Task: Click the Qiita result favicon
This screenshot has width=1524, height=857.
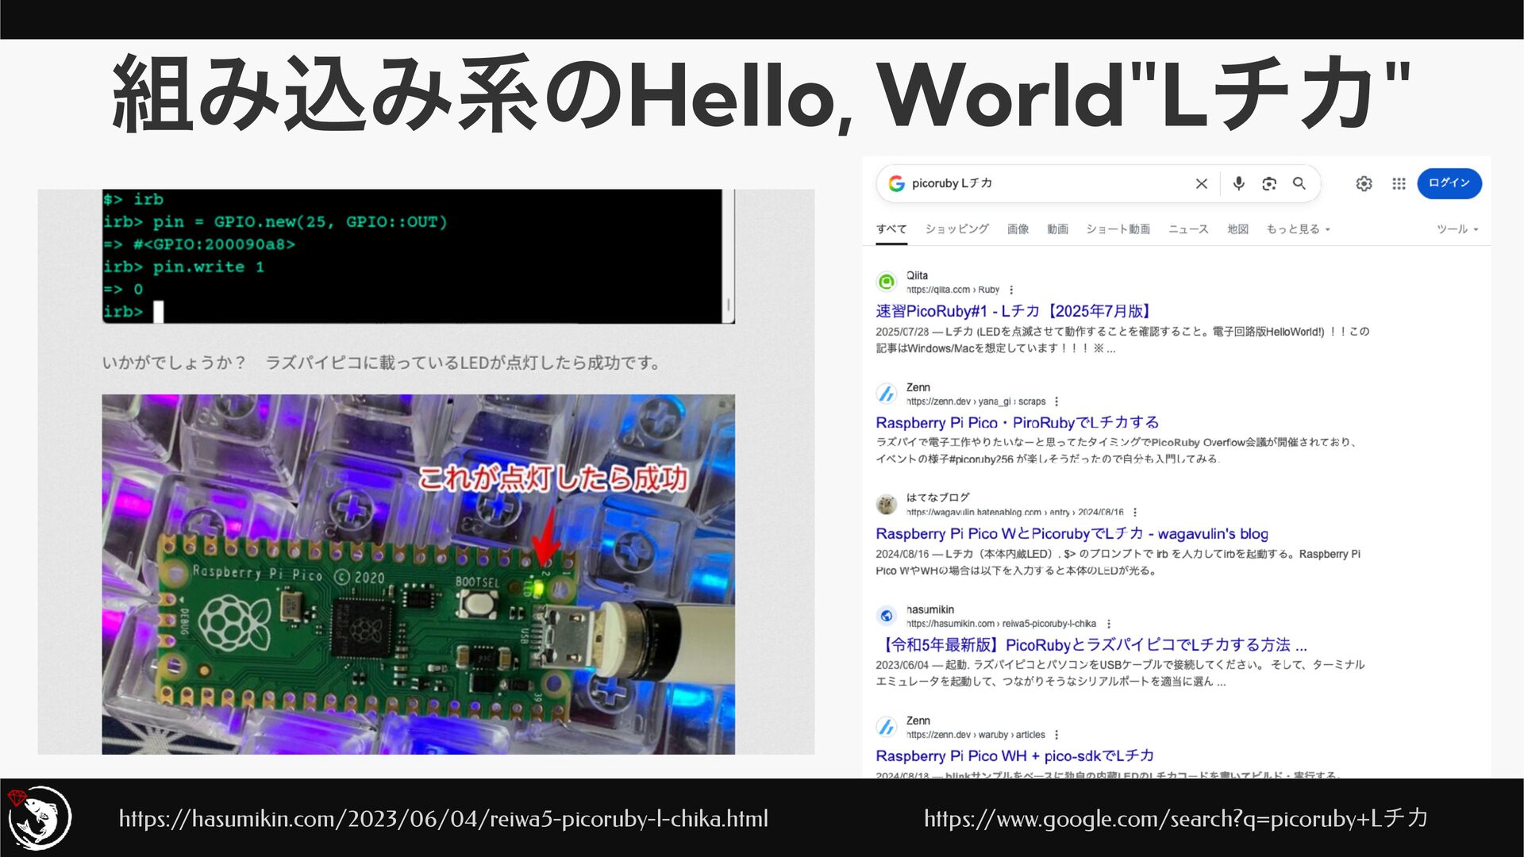Action: tap(887, 282)
